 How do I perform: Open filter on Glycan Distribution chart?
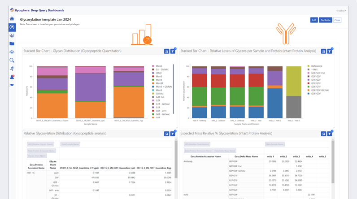point(173,52)
